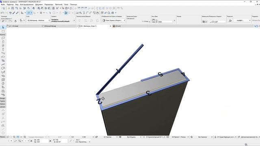
Task: Select the Slab tool
Action: point(3,57)
